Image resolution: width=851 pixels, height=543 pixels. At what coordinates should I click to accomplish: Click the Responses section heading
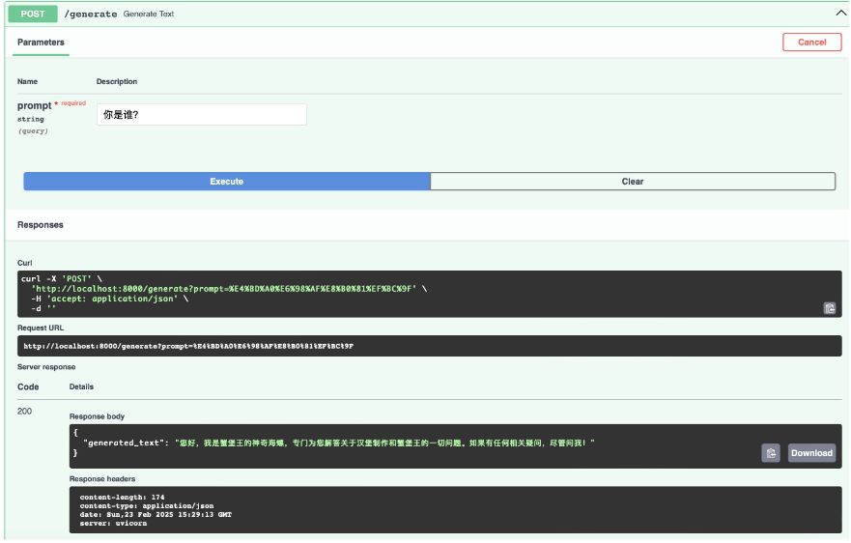pyautogui.click(x=41, y=225)
